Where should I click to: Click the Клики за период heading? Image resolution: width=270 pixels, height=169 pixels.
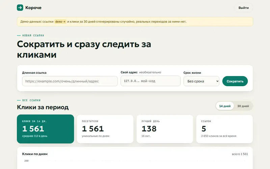pyautogui.click(x=43, y=107)
